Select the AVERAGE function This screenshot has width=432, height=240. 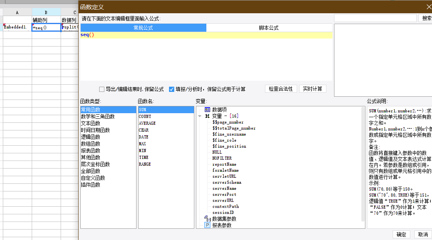click(x=166, y=124)
